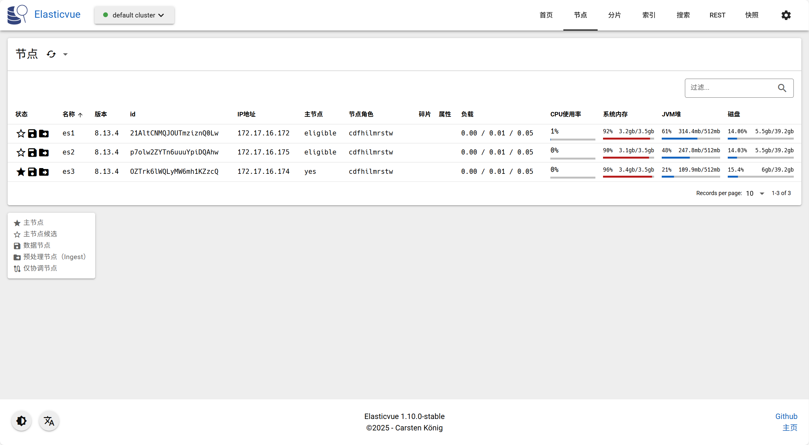Click inside the 过滤 filter field
809x445 pixels.
point(730,88)
